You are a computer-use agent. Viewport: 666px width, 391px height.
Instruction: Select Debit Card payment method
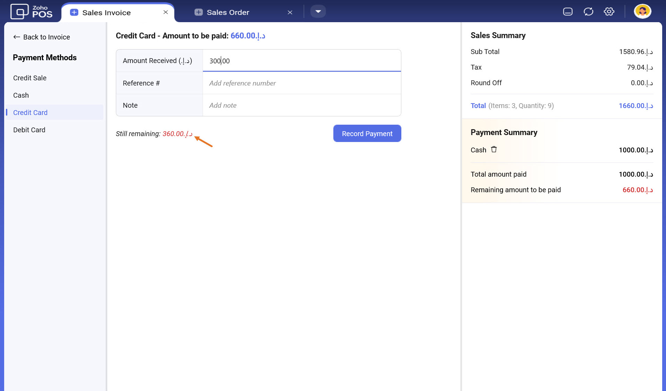29,130
